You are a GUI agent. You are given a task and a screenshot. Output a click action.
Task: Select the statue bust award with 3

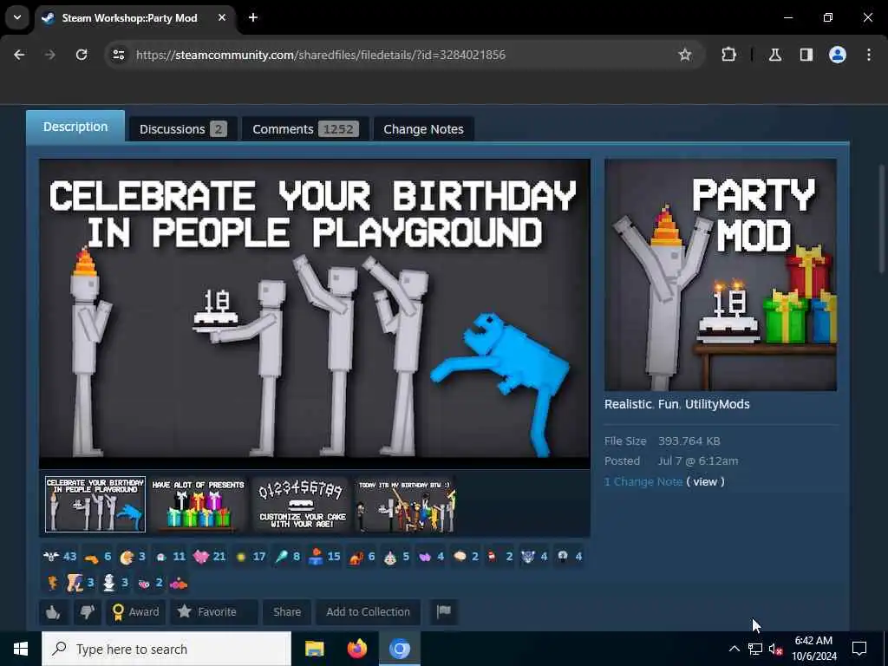click(x=115, y=583)
